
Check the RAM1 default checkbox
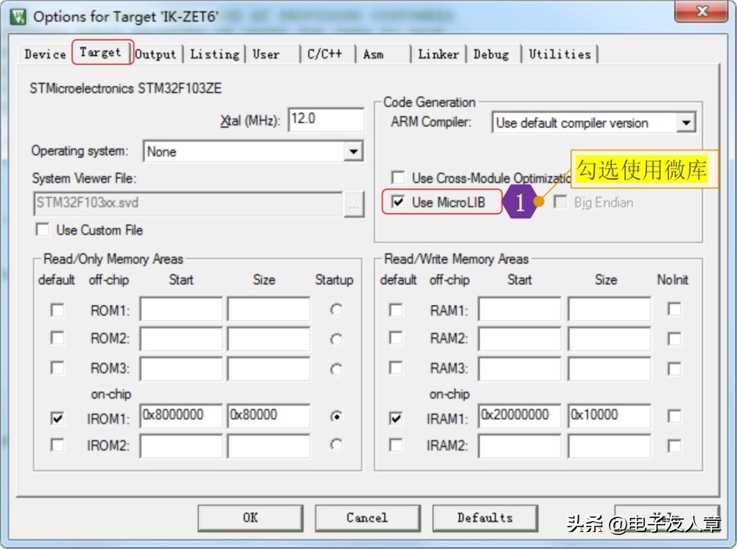pyautogui.click(x=396, y=310)
